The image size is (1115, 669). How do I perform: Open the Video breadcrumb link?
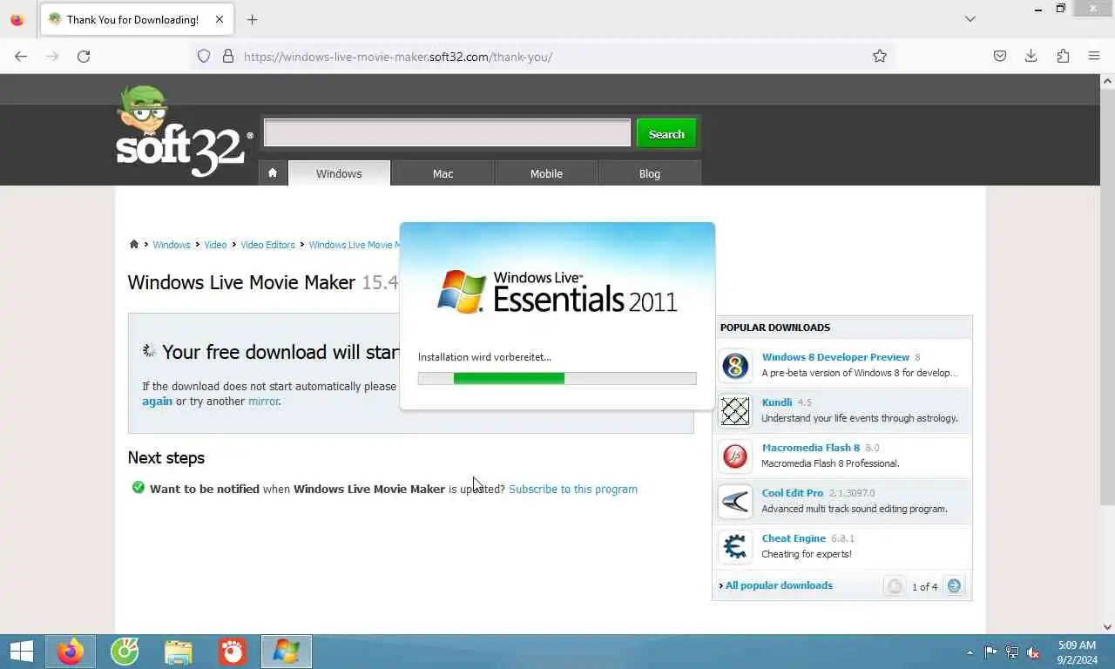tap(215, 245)
